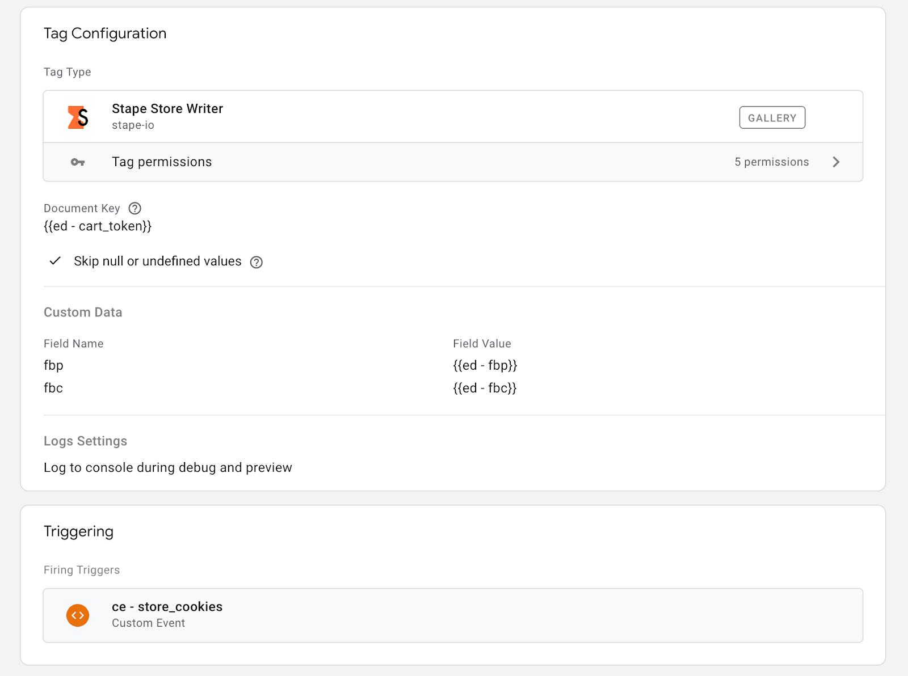Click the Tag permissions label

[x=162, y=162]
